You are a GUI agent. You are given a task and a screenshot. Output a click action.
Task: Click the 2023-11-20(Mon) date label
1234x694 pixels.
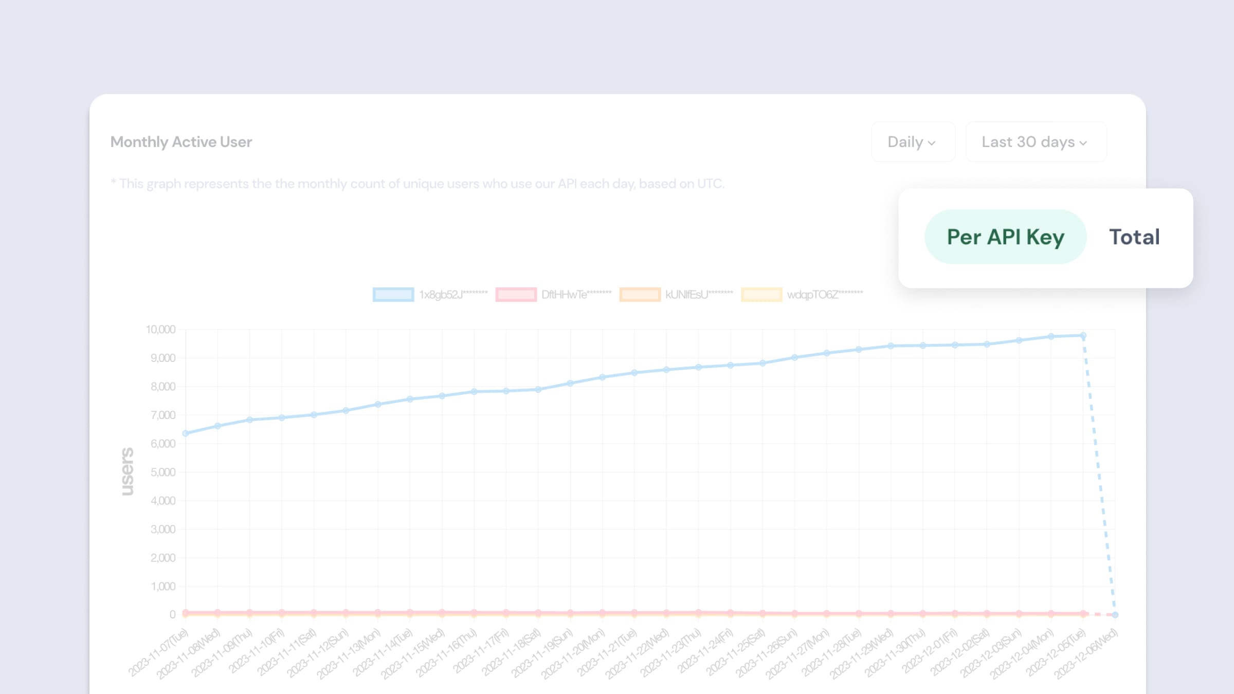point(573,654)
